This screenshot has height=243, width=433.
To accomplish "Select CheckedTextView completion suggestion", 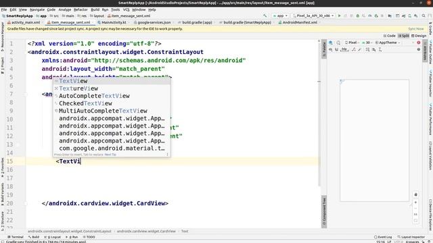I will click(x=112, y=103).
